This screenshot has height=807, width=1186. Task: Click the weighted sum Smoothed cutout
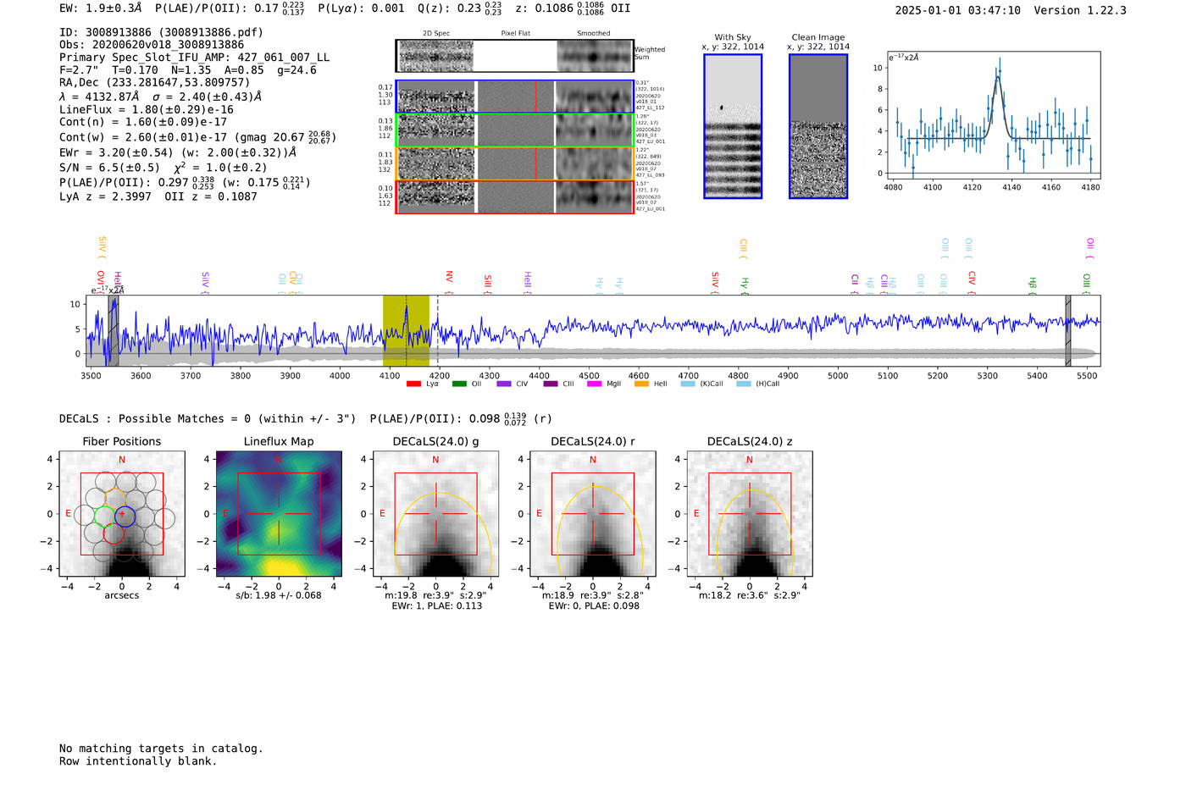595,56
